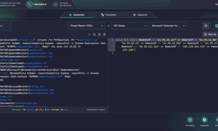Click the green arrow between dropdowns
218x131 pixels.
click(108, 26)
